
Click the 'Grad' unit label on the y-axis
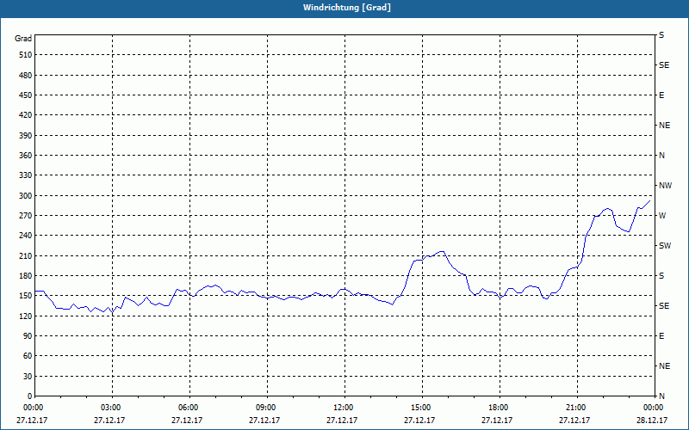(23, 39)
